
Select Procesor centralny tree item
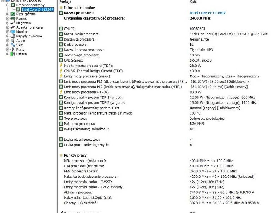(30, 5)
